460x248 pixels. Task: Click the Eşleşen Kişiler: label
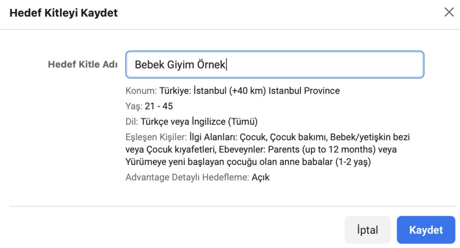click(x=156, y=137)
